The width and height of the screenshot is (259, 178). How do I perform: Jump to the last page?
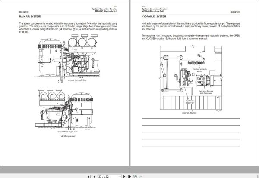[129, 176]
